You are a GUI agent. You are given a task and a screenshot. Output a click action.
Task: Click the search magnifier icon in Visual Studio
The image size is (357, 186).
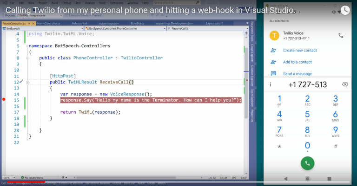point(198,3)
